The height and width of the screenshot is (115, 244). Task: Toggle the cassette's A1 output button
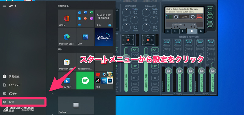[x=210, y=9]
